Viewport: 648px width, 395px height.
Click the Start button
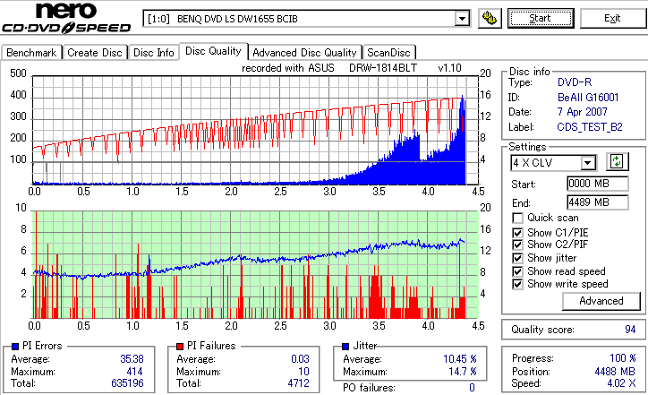(541, 19)
